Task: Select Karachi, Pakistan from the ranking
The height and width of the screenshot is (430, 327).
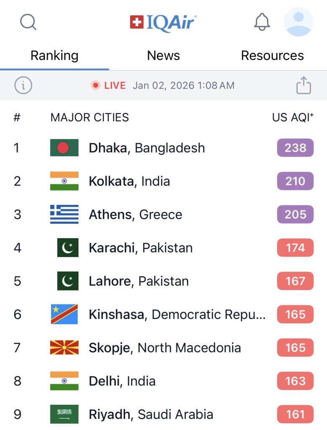Action: tap(141, 248)
